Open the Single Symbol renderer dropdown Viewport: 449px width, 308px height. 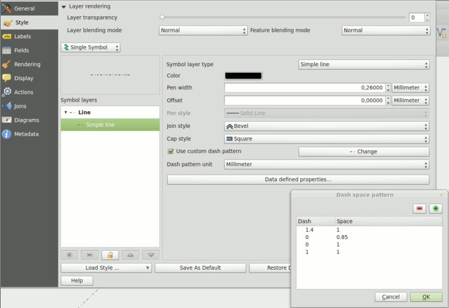click(x=90, y=48)
